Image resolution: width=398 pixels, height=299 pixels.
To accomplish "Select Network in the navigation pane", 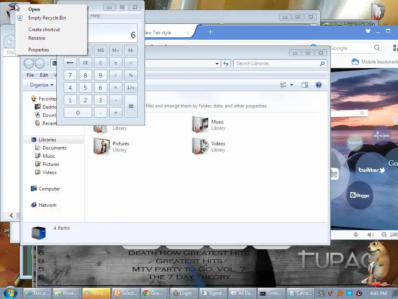I will (x=47, y=205).
